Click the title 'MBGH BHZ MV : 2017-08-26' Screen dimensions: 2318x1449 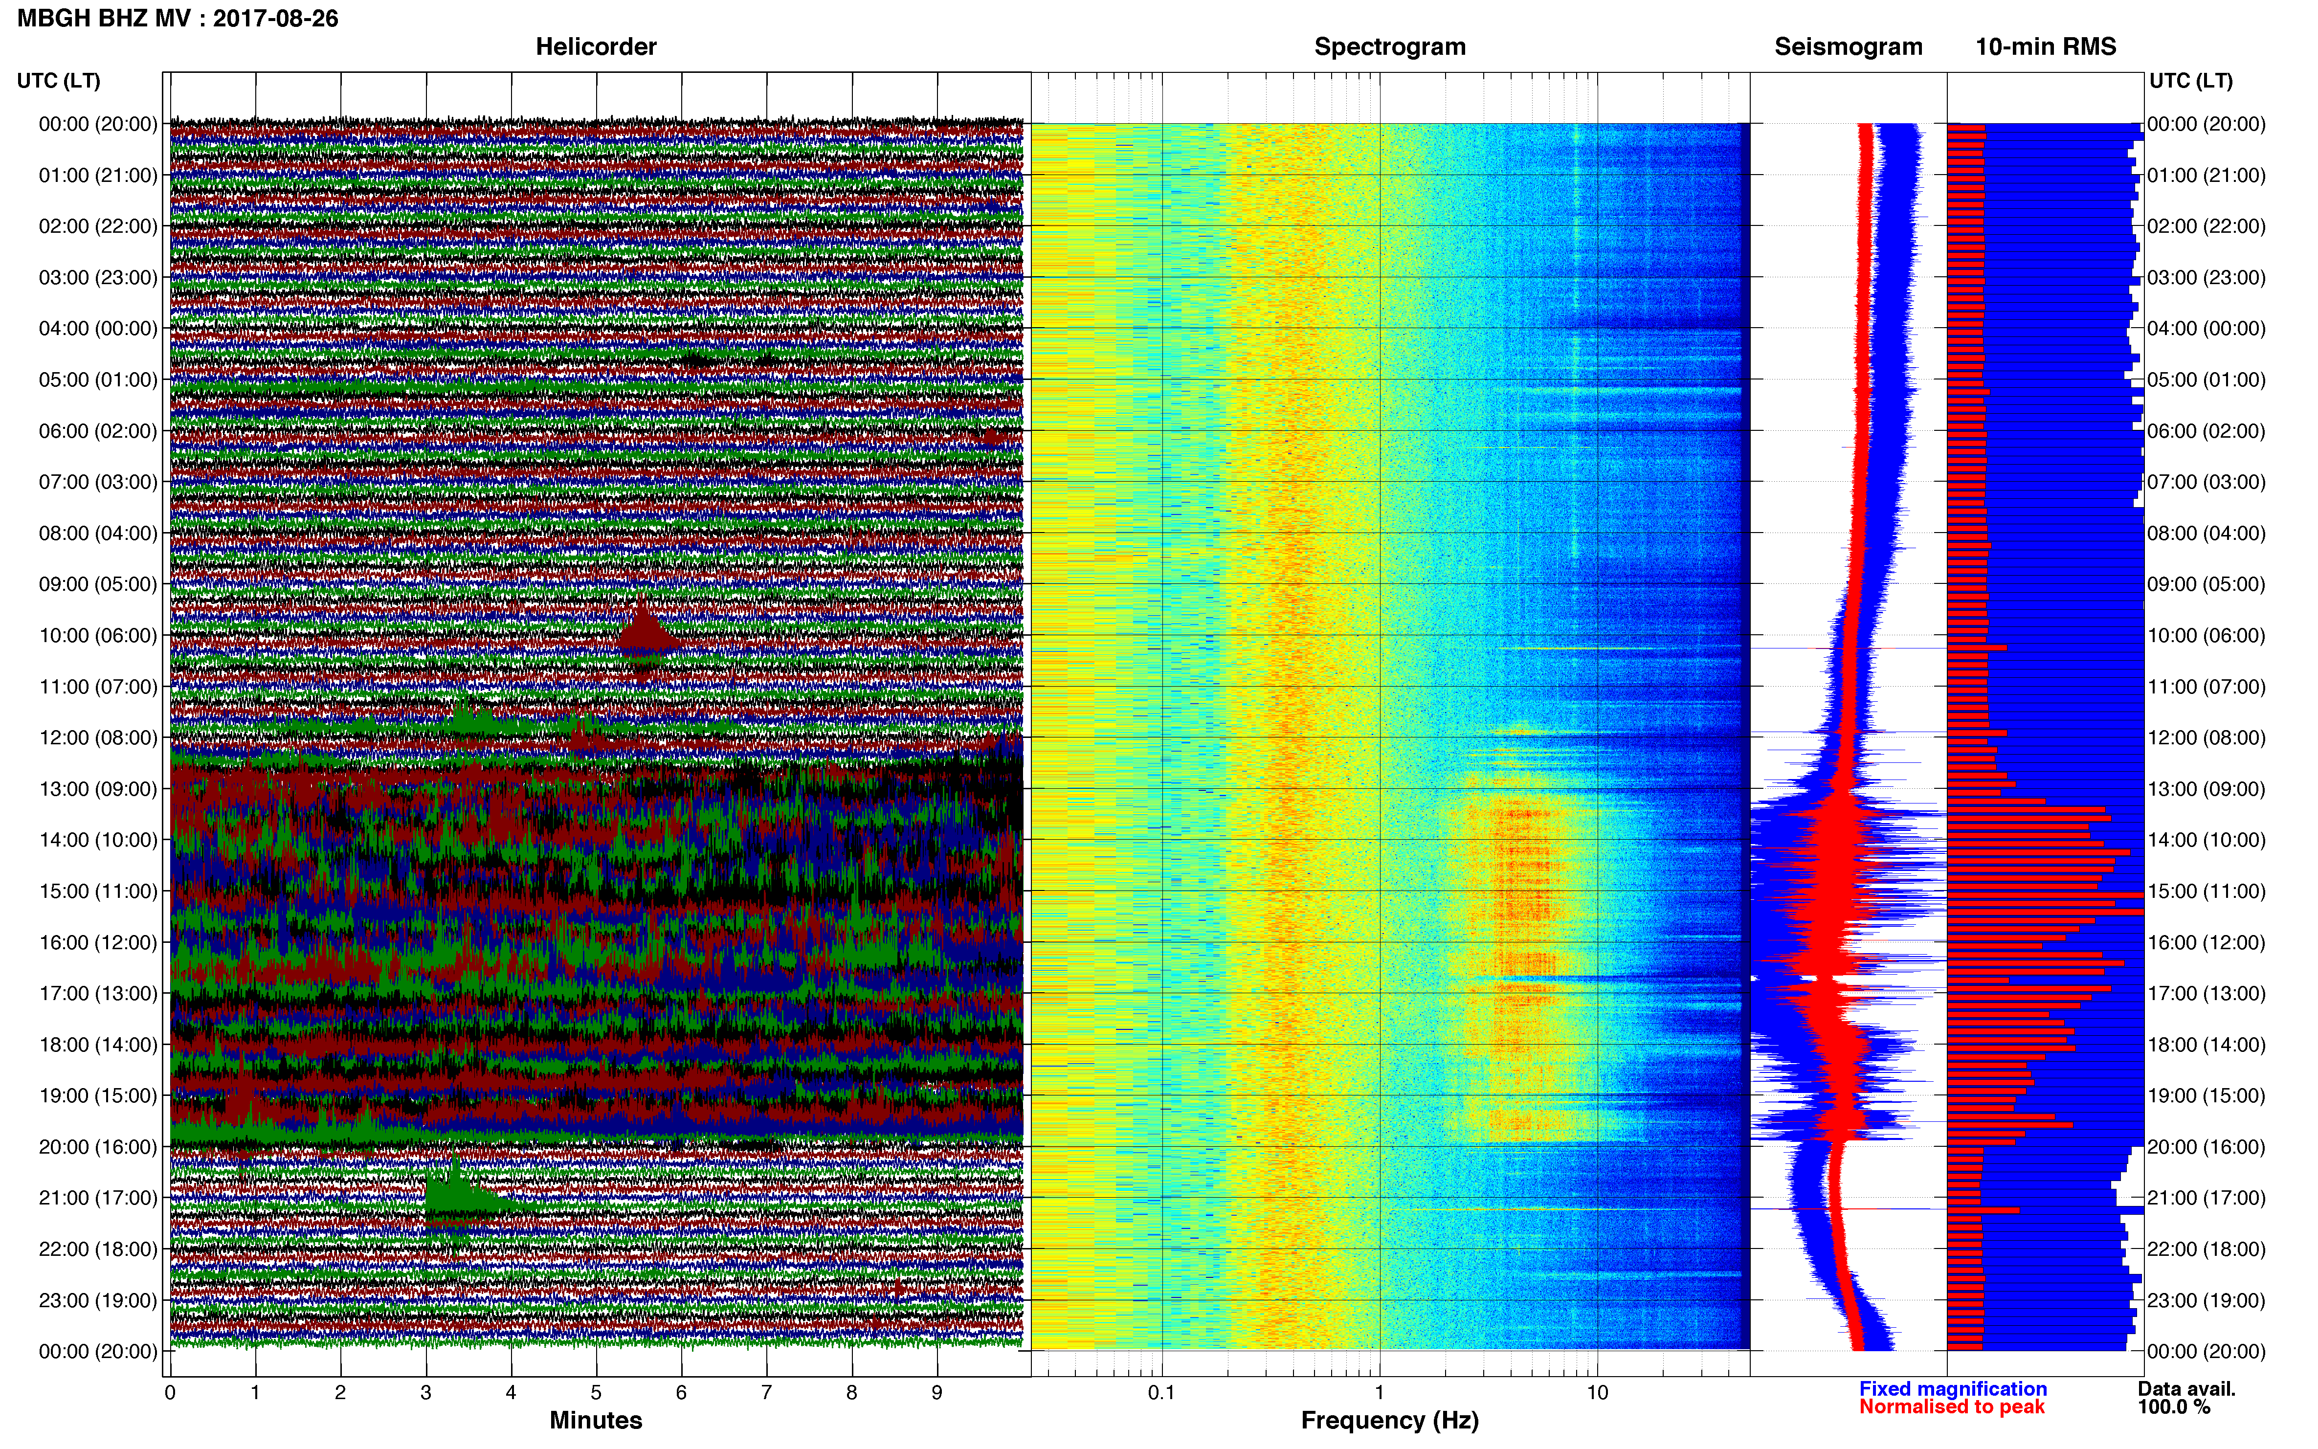pos(178,18)
